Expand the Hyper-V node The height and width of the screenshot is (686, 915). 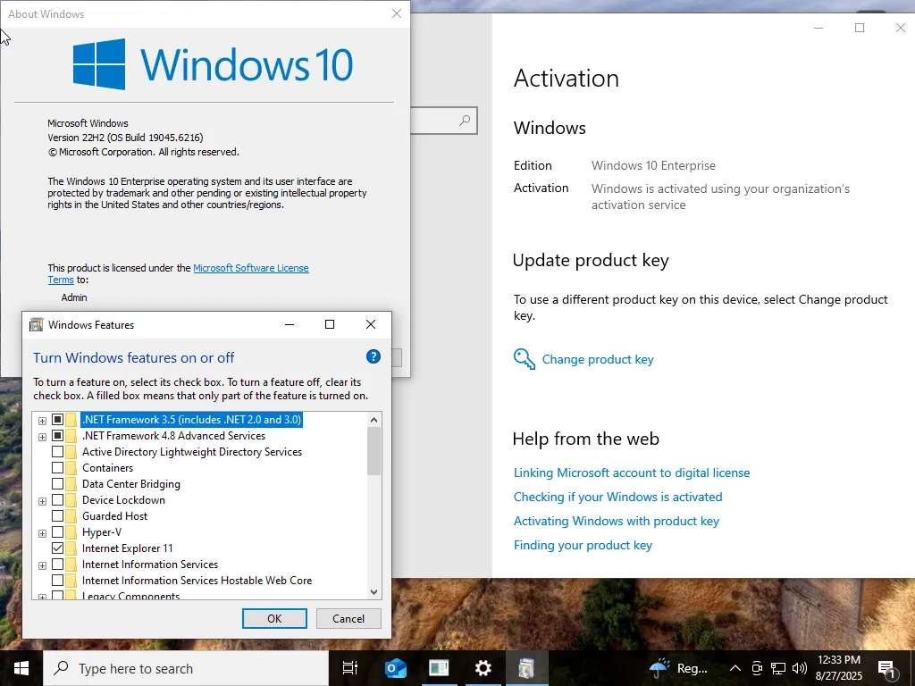point(42,533)
